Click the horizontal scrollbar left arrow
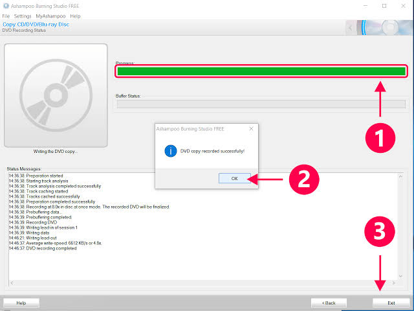Viewport: 414px width, 311px height. click(12, 283)
